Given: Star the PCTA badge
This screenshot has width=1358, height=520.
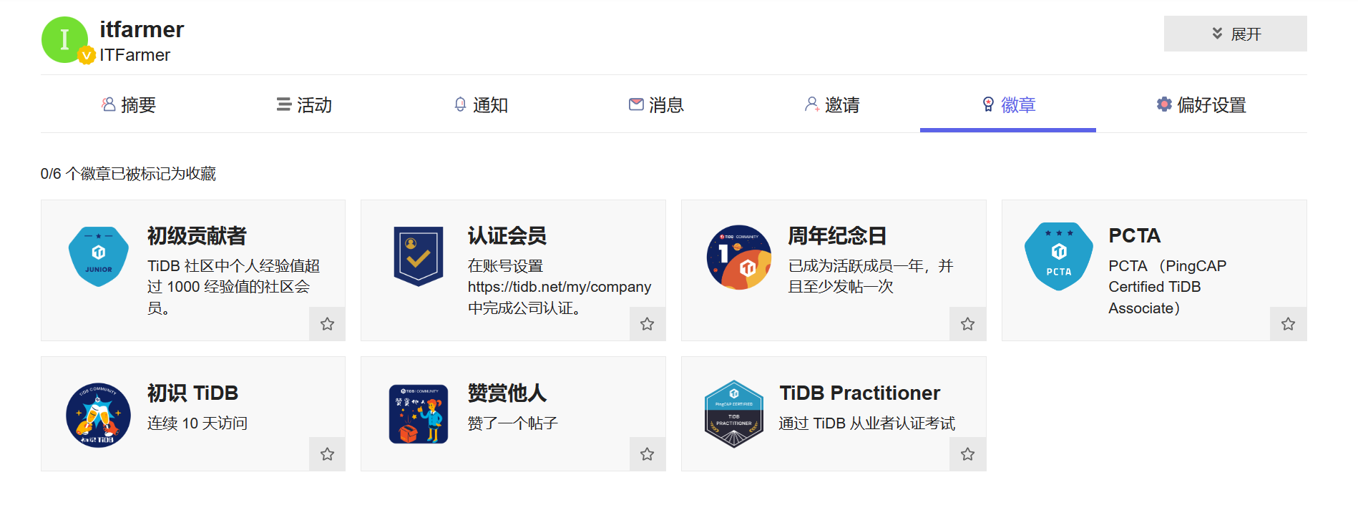Looking at the screenshot, I should (1288, 324).
